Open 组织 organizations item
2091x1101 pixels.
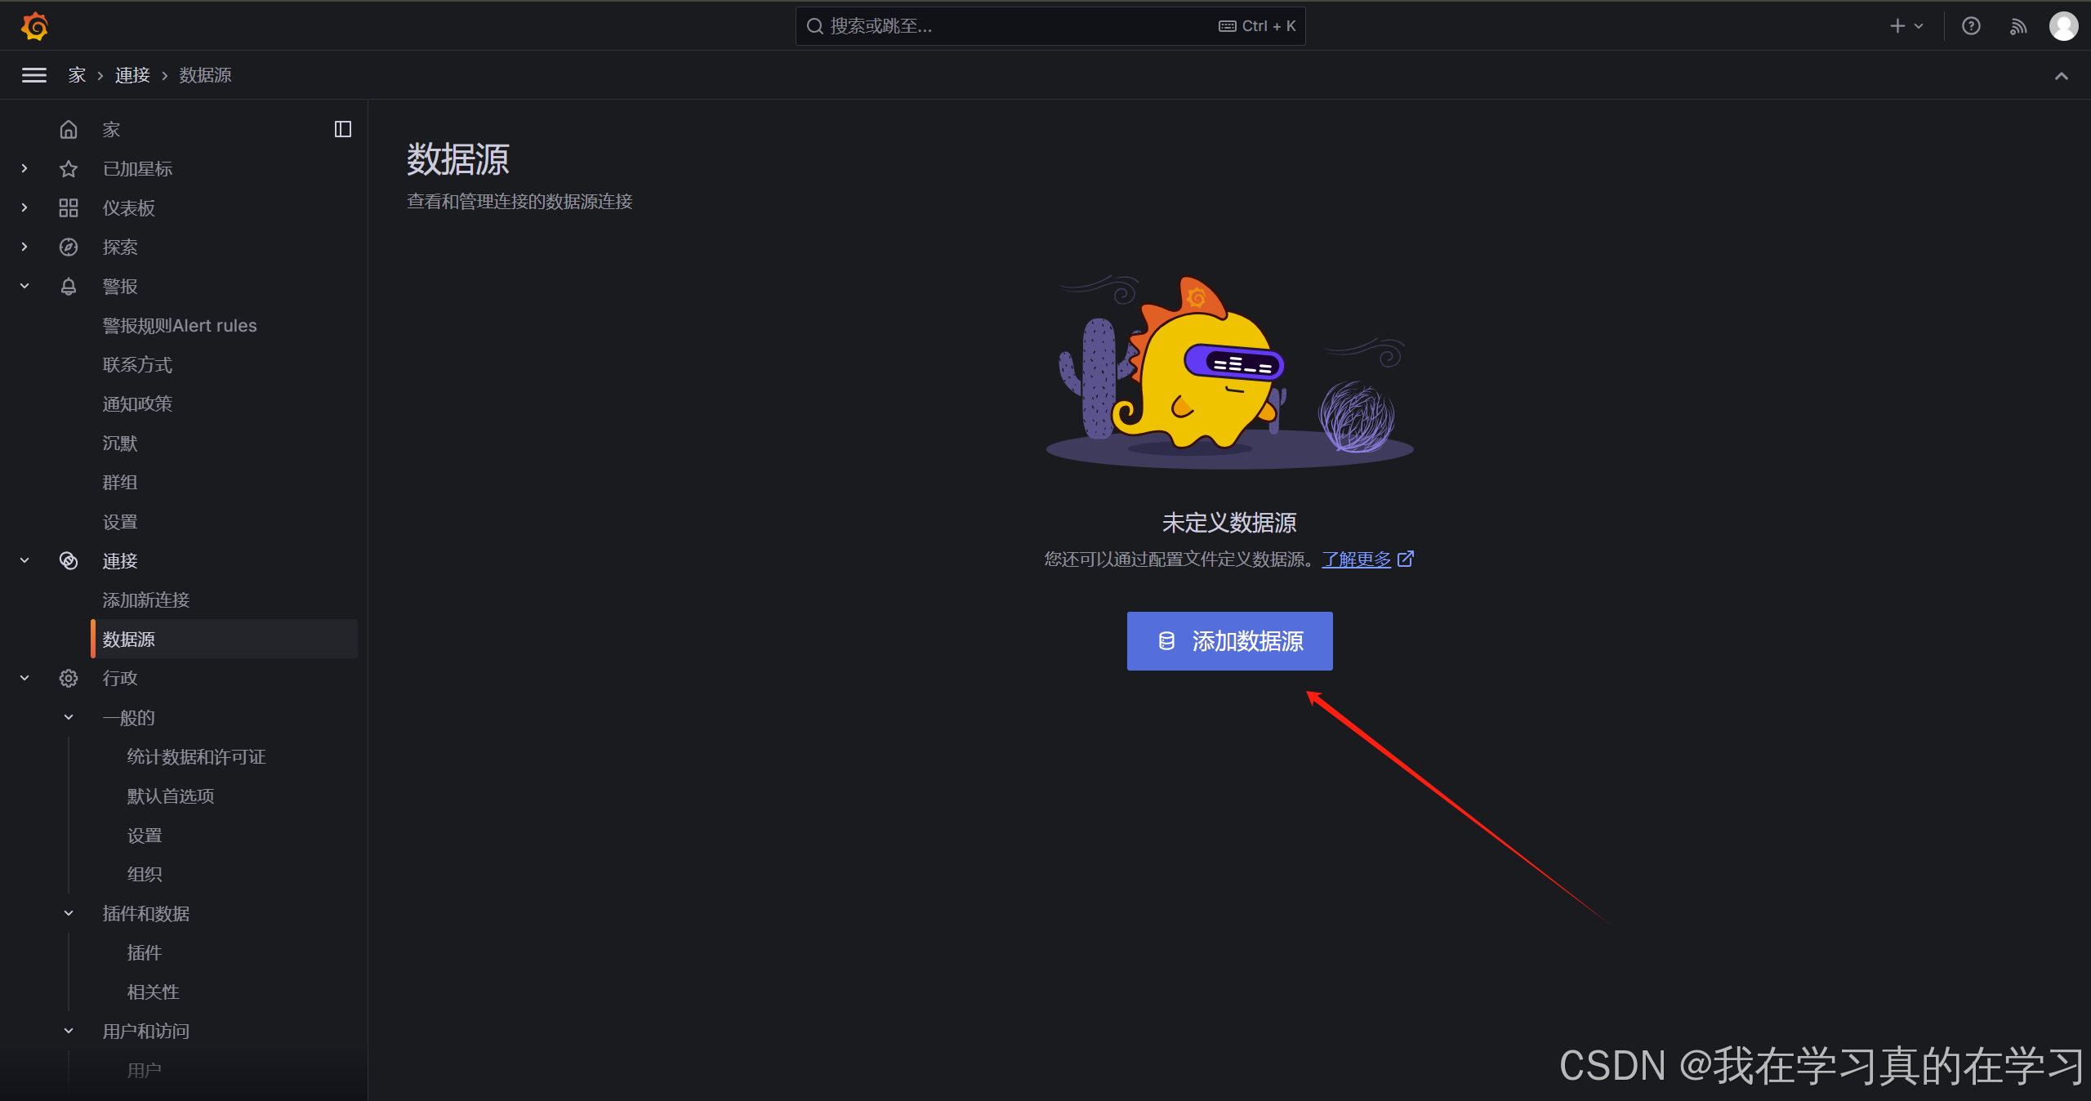(145, 874)
